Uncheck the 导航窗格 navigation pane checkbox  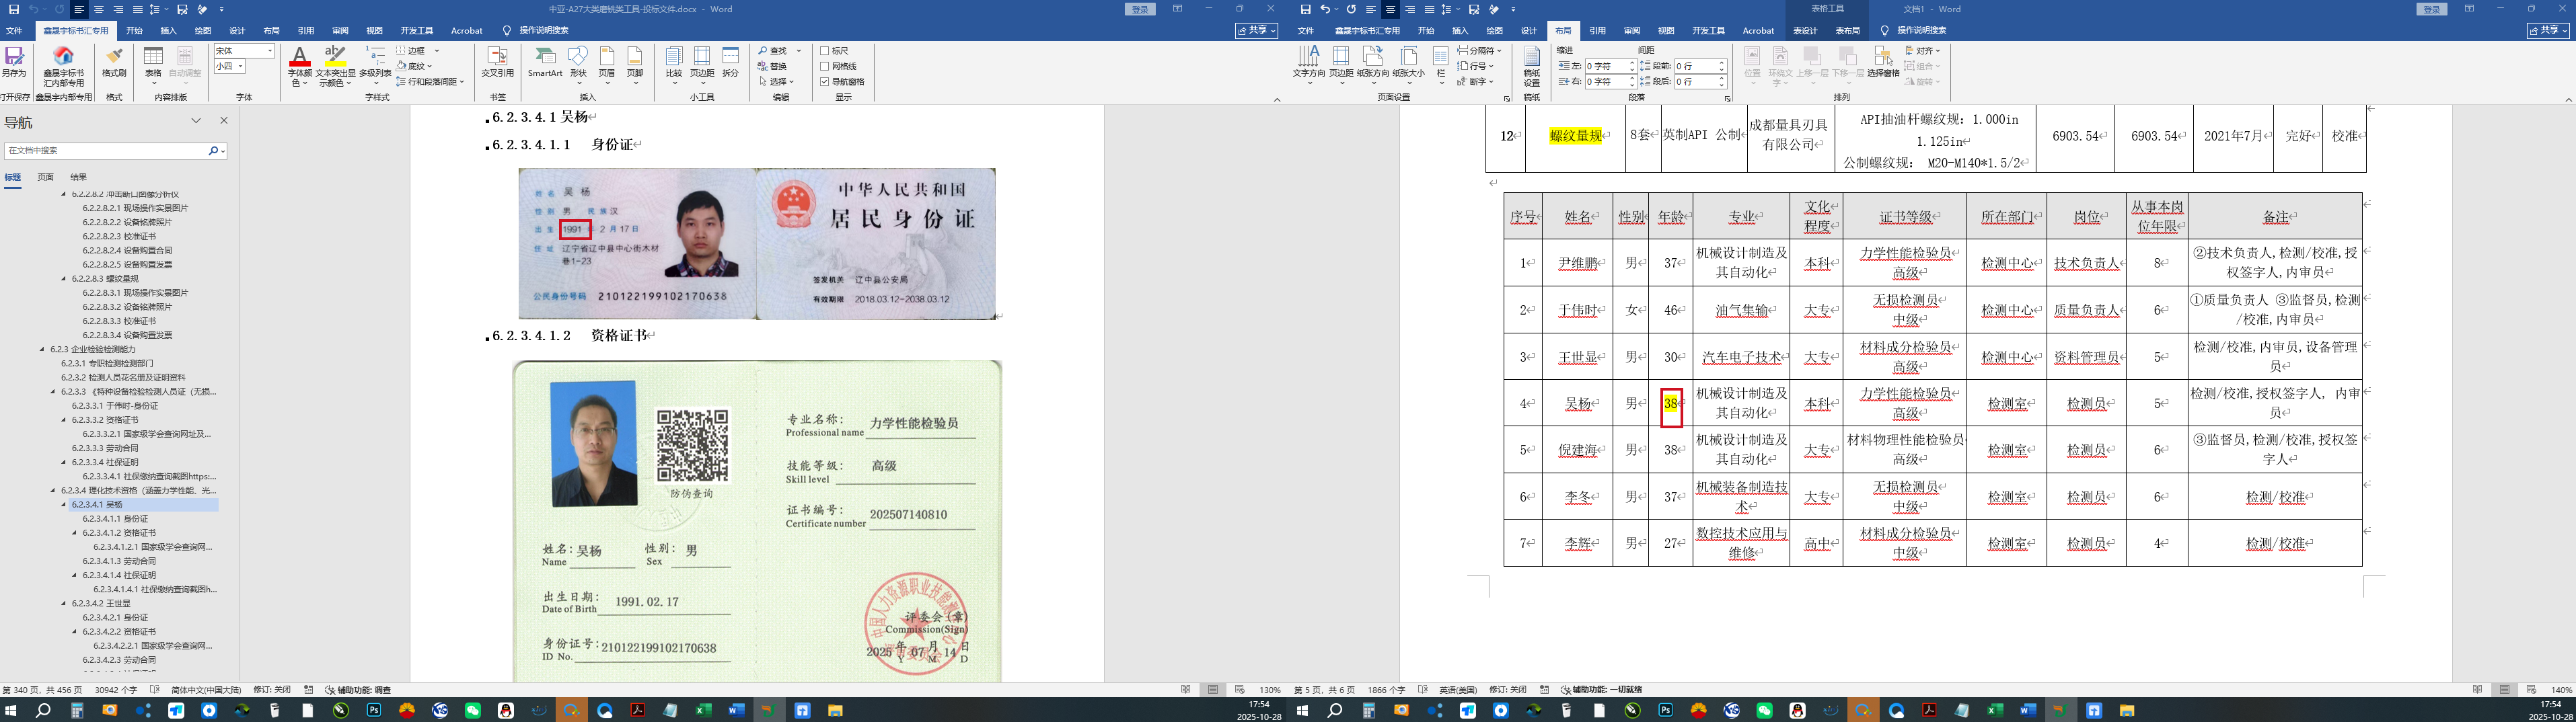tap(824, 82)
